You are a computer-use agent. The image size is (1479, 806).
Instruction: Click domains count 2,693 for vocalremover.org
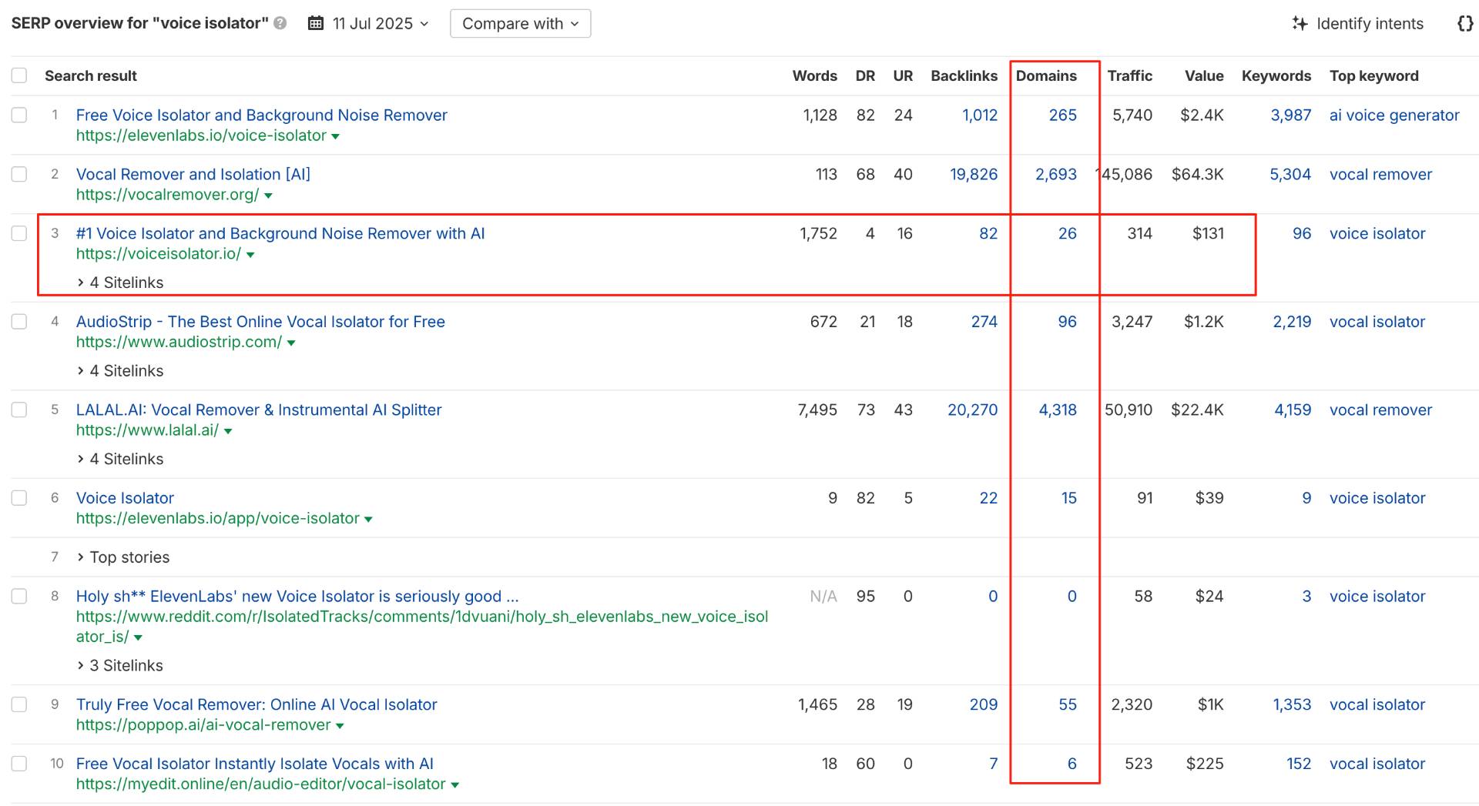[x=1056, y=174]
